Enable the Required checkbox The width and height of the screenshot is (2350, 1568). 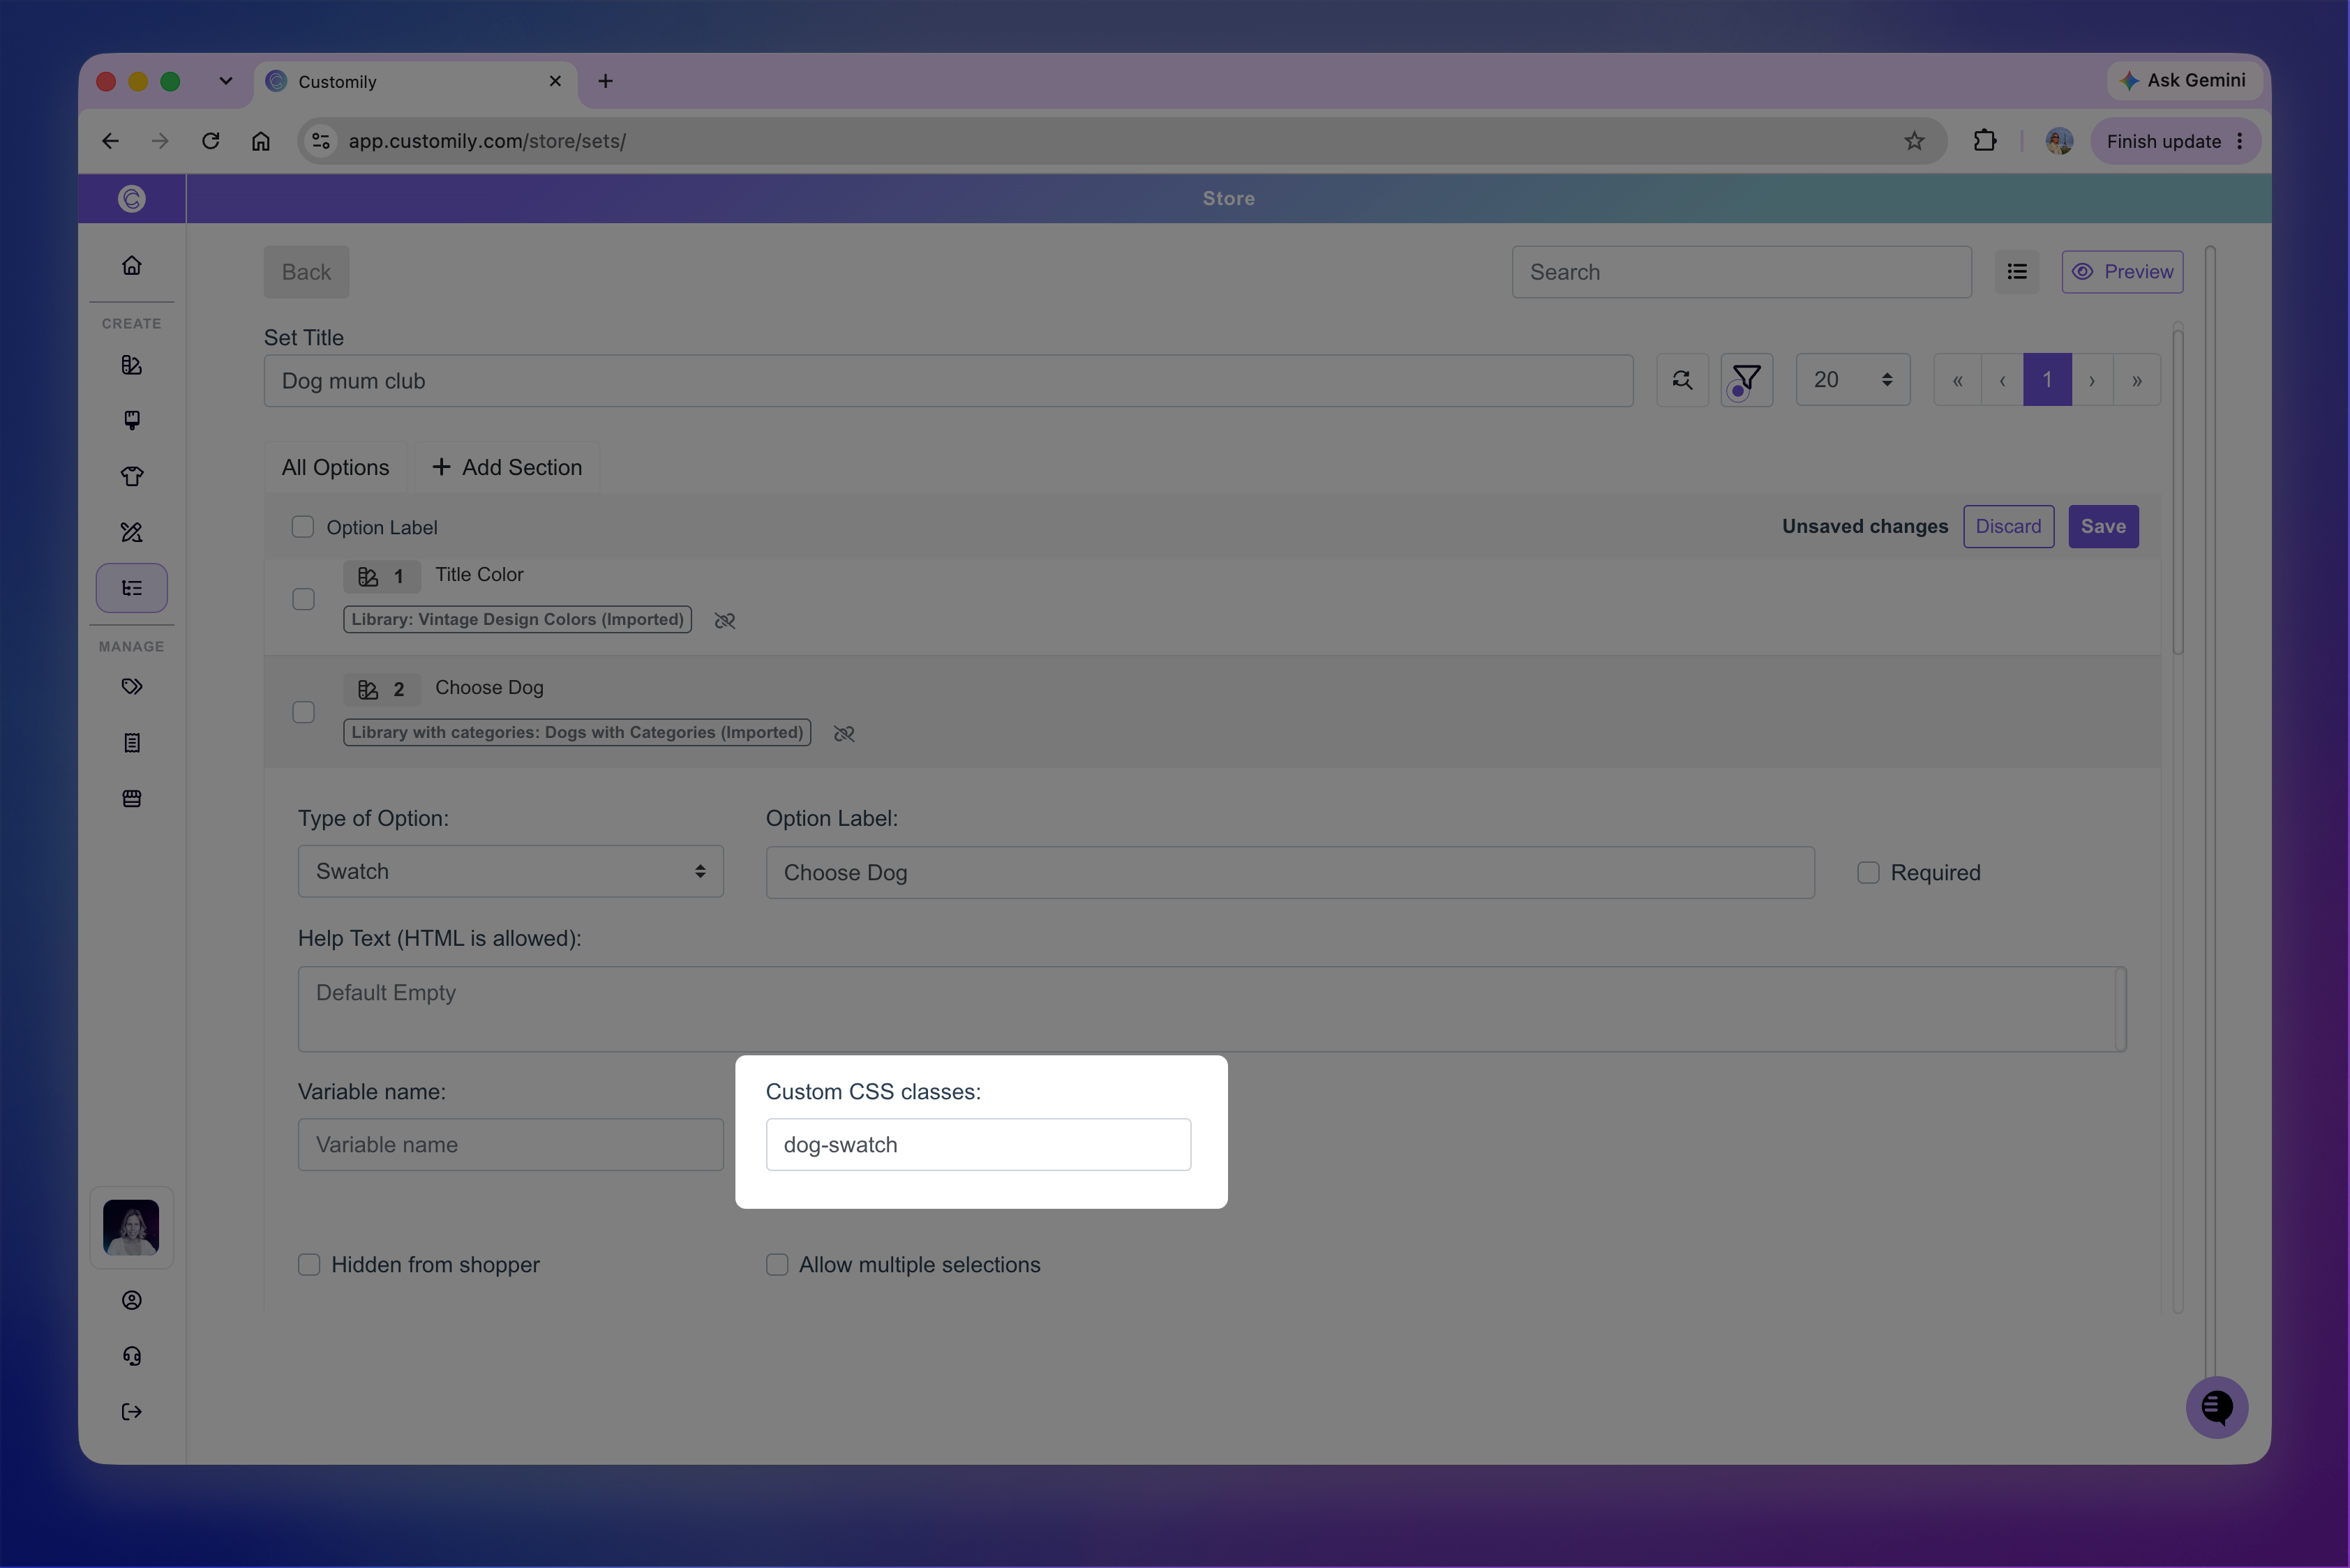pyautogui.click(x=1868, y=873)
